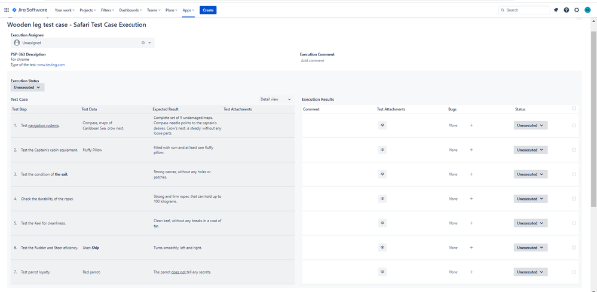Tick checkbox for parrot loyalty step
597x292 pixels.
(574, 272)
